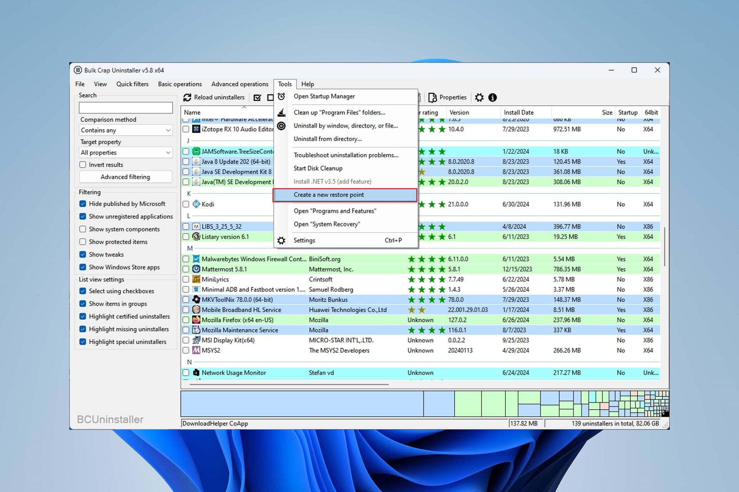Click Open Programs and Features option
The width and height of the screenshot is (739, 492).
pyautogui.click(x=335, y=211)
